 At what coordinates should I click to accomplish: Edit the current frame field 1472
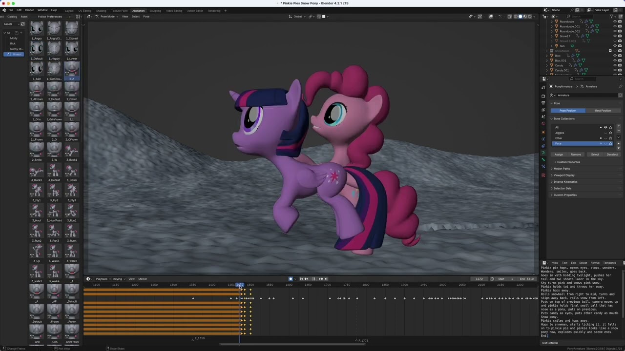coord(479,279)
